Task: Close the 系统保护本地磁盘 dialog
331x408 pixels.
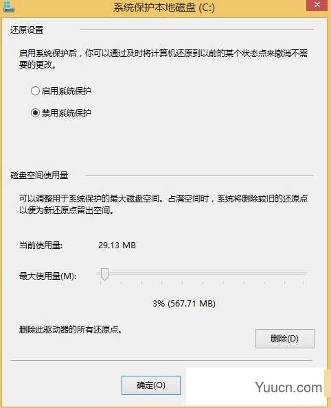Action: tap(317, 5)
